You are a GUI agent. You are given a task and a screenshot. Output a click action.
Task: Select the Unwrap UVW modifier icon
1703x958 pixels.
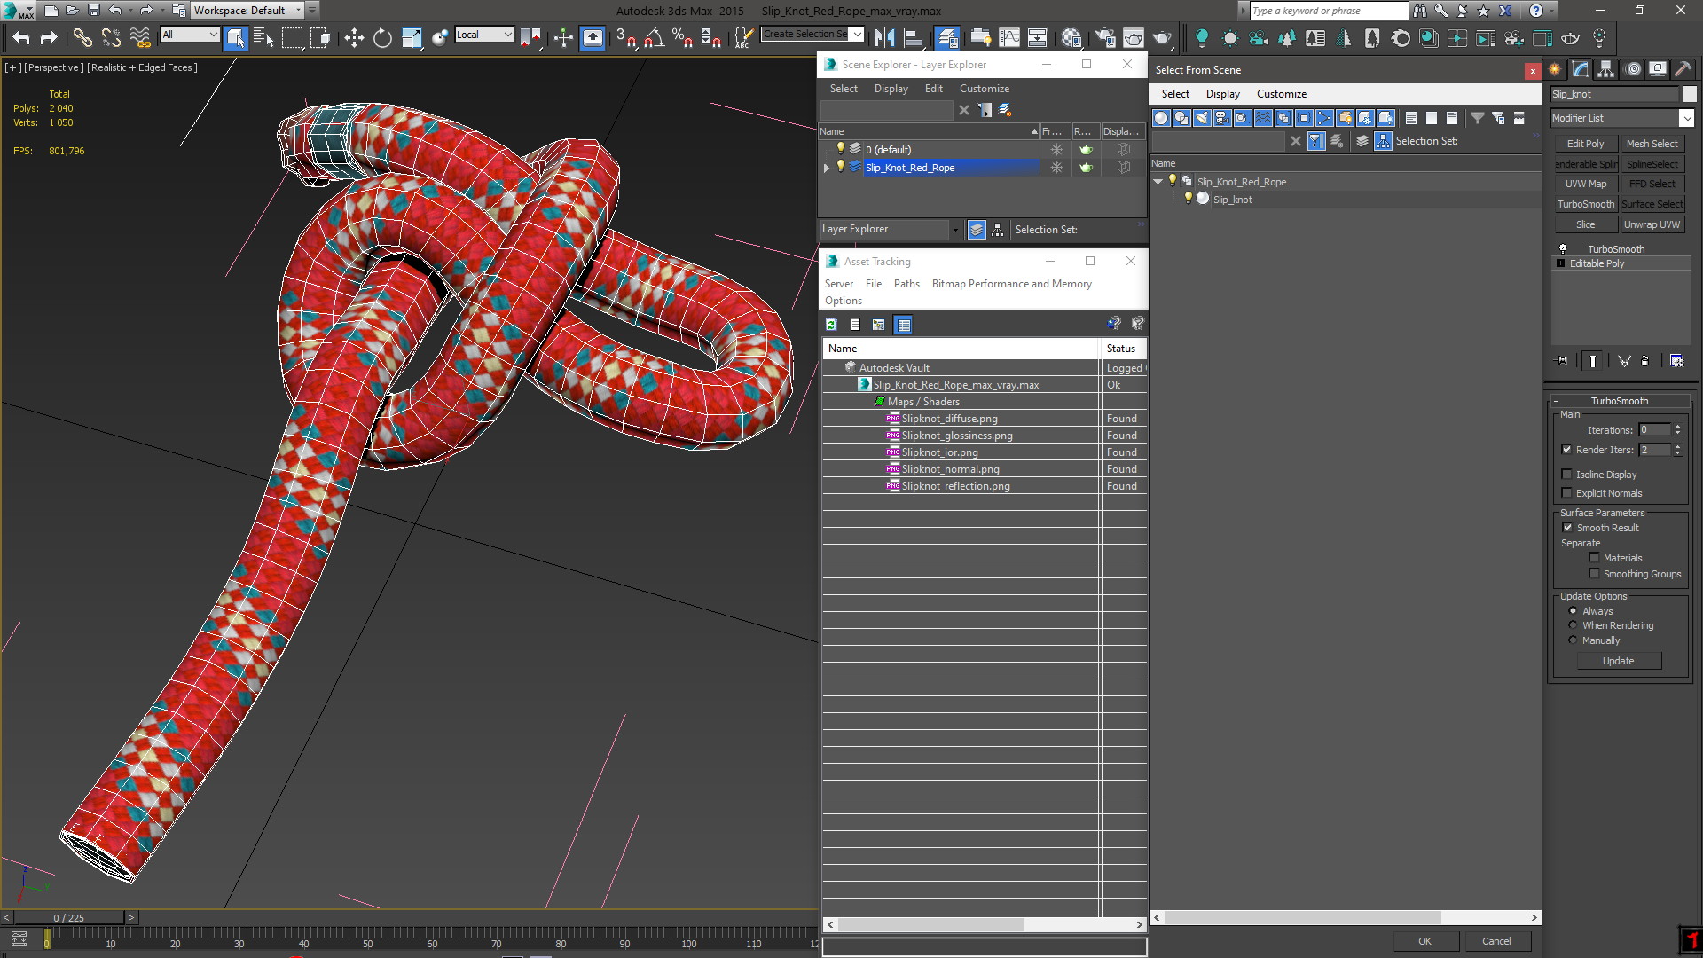(1652, 224)
